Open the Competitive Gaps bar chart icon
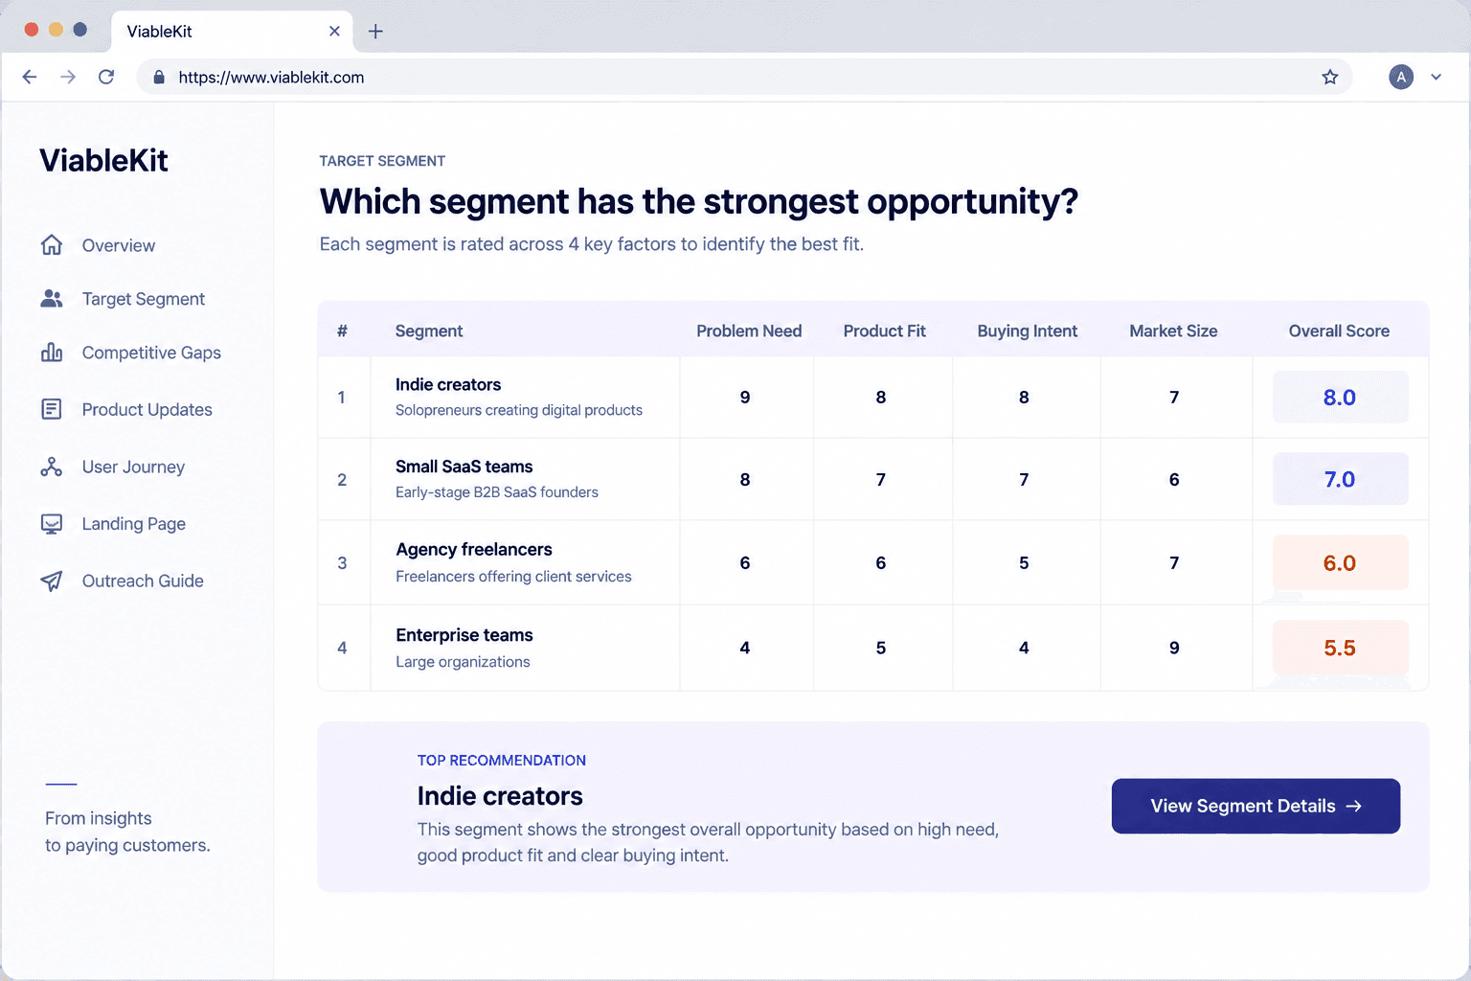This screenshot has height=981, width=1471. (x=52, y=353)
